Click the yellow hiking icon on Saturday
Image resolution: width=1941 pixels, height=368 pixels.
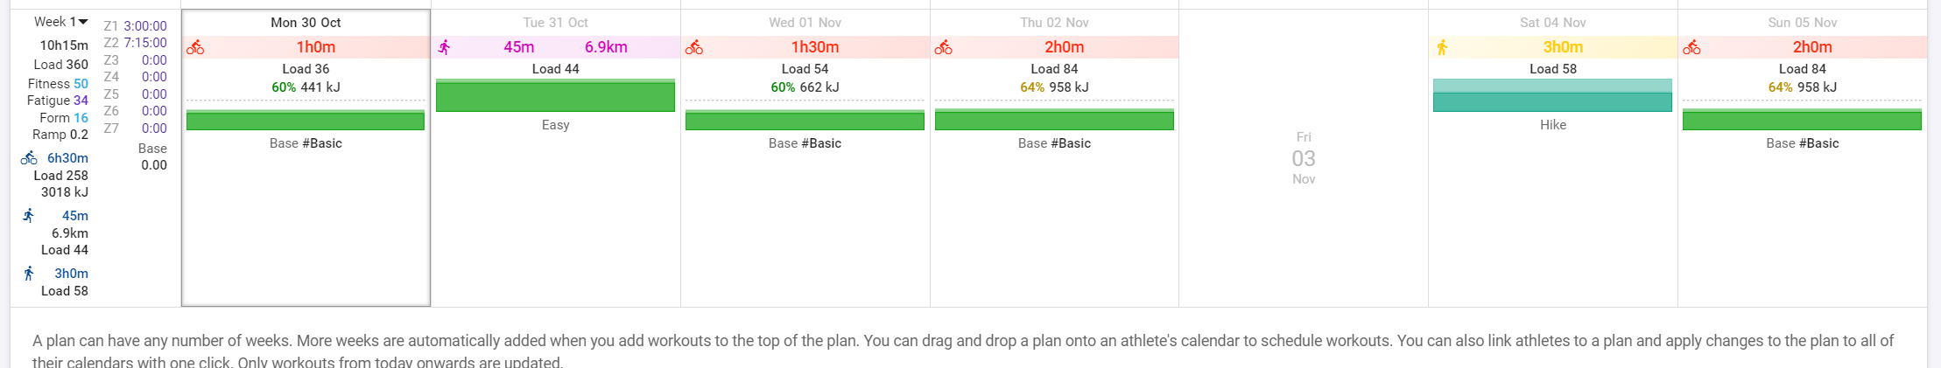click(1442, 47)
